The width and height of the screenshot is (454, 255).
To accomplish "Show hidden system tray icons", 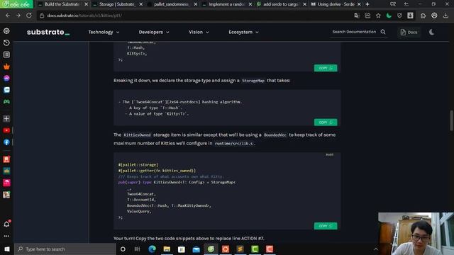I will point(375,249).
